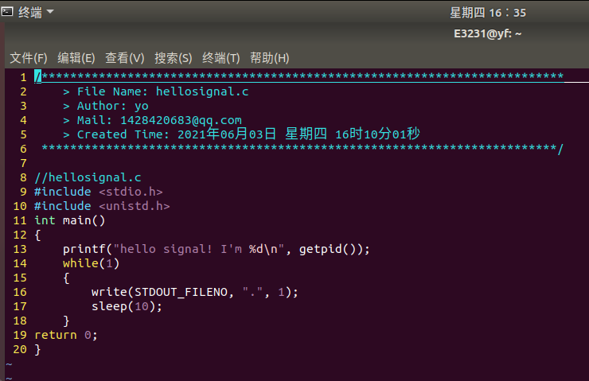Click the #include <stdio.h> line
589x381 pixels.
[99, 192]
